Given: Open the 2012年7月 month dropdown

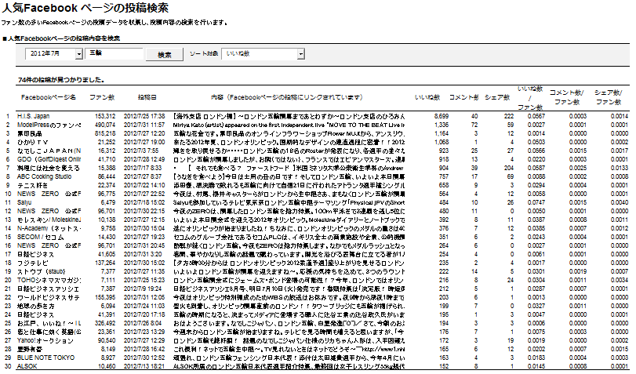Looking at the screenshot, I should [x=53, y=53].
